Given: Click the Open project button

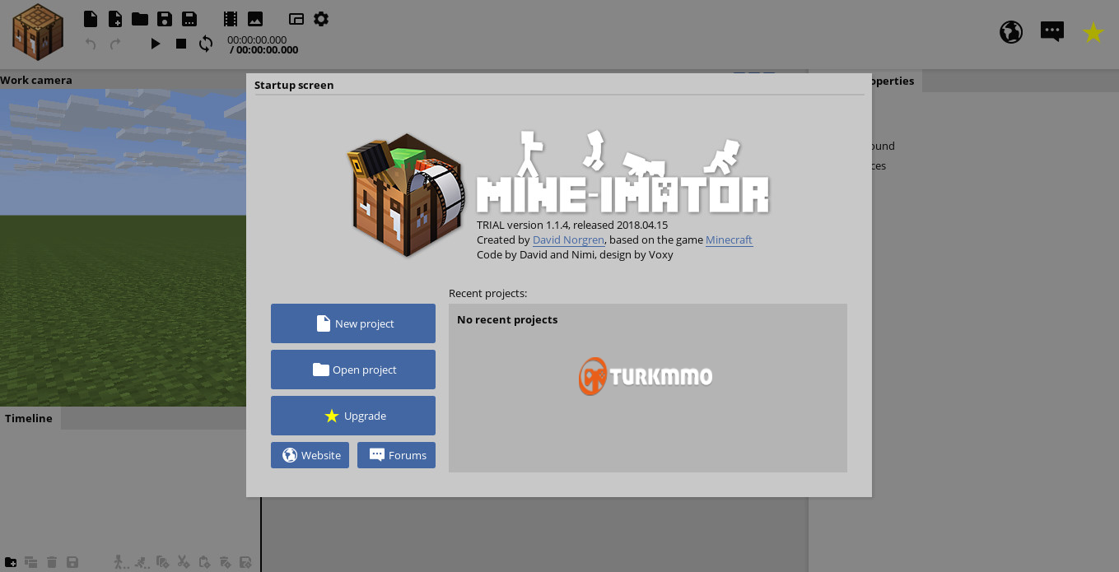Looking at the screenshot, I should pyautogui.click(x=353, y=370).
